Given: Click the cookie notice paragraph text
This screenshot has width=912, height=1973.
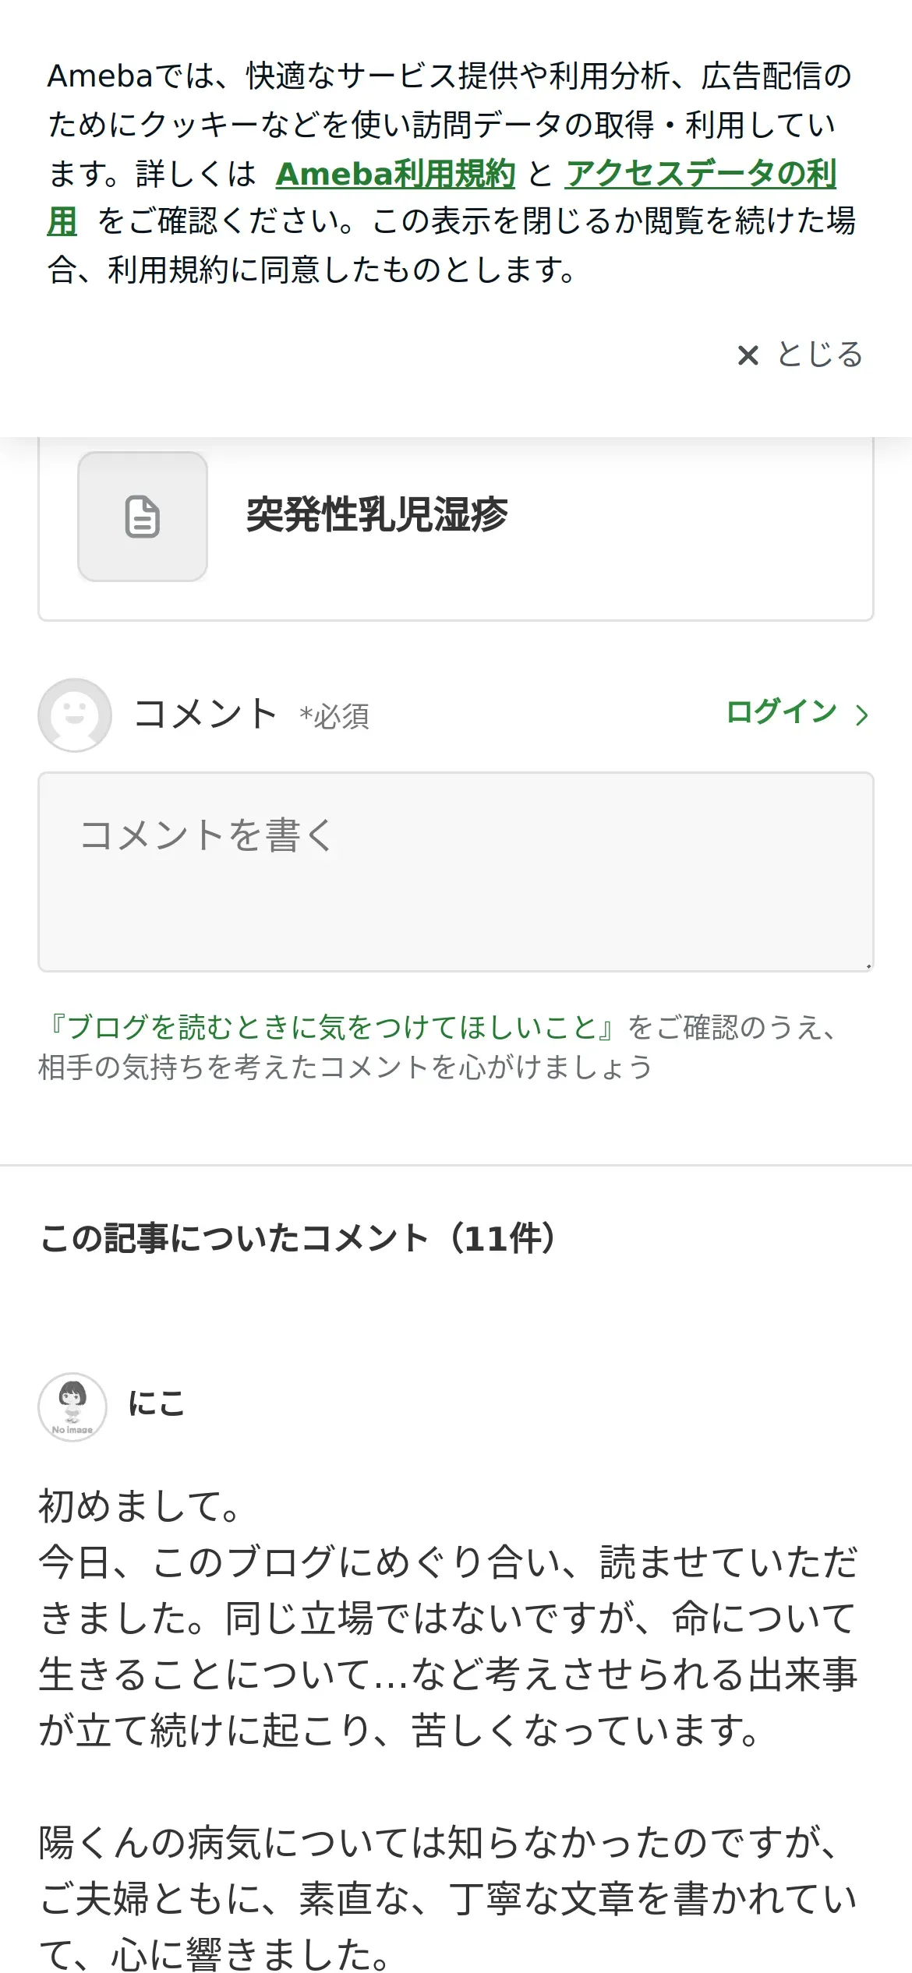Looking at the screenshot, I should coord(451,173).
